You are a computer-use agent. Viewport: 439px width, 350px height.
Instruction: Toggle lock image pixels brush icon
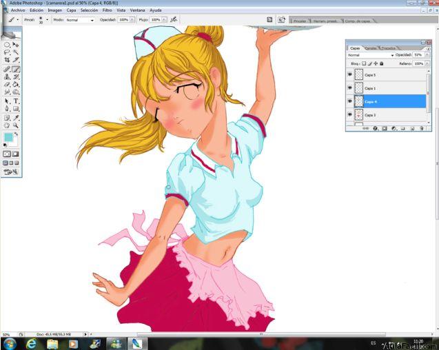click(x=369, y=63)
